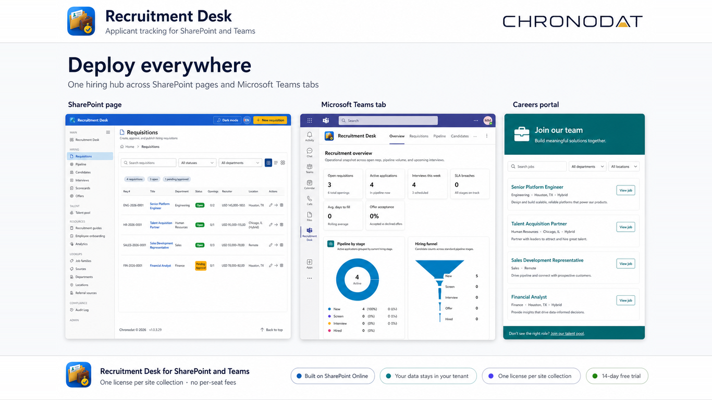712x400 pixels.
Task: Click the Pipeline by stage donut chart
Action: click(x=357, y=280)
